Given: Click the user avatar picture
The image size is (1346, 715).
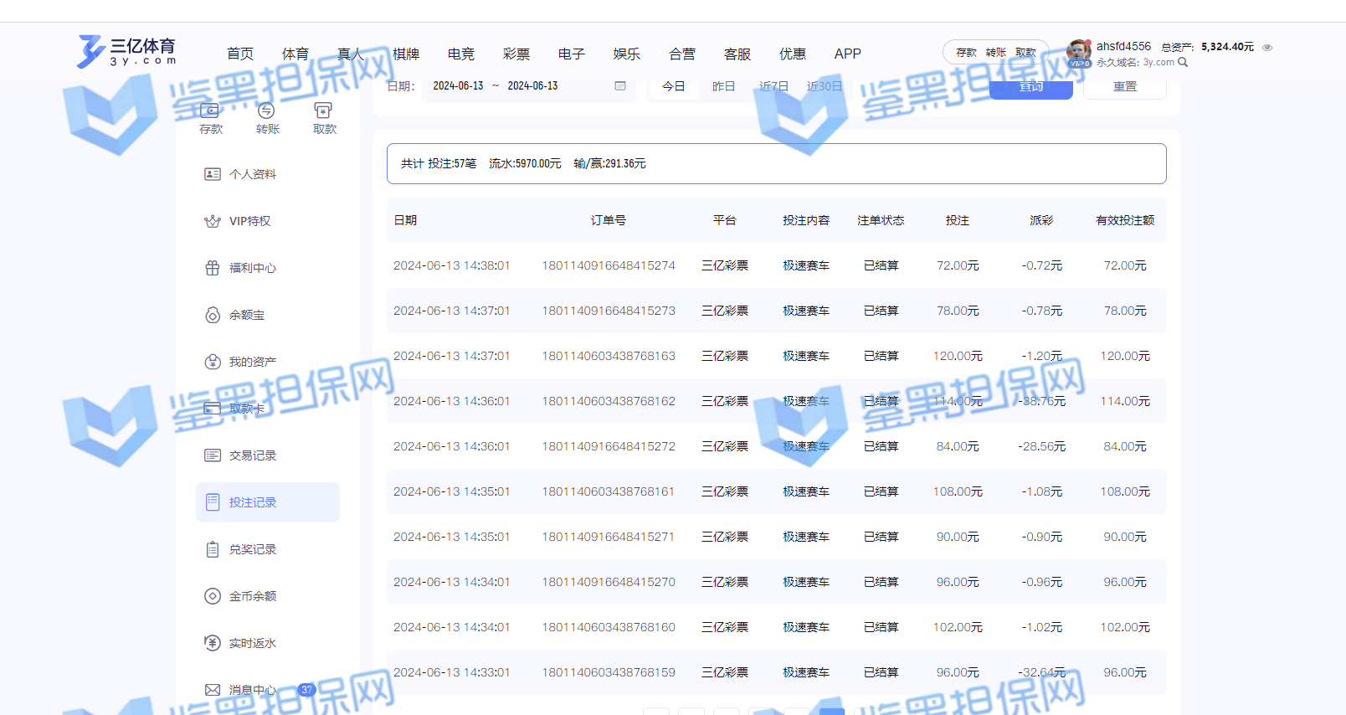Looking at the screenshot, I should click(1078, 53).
